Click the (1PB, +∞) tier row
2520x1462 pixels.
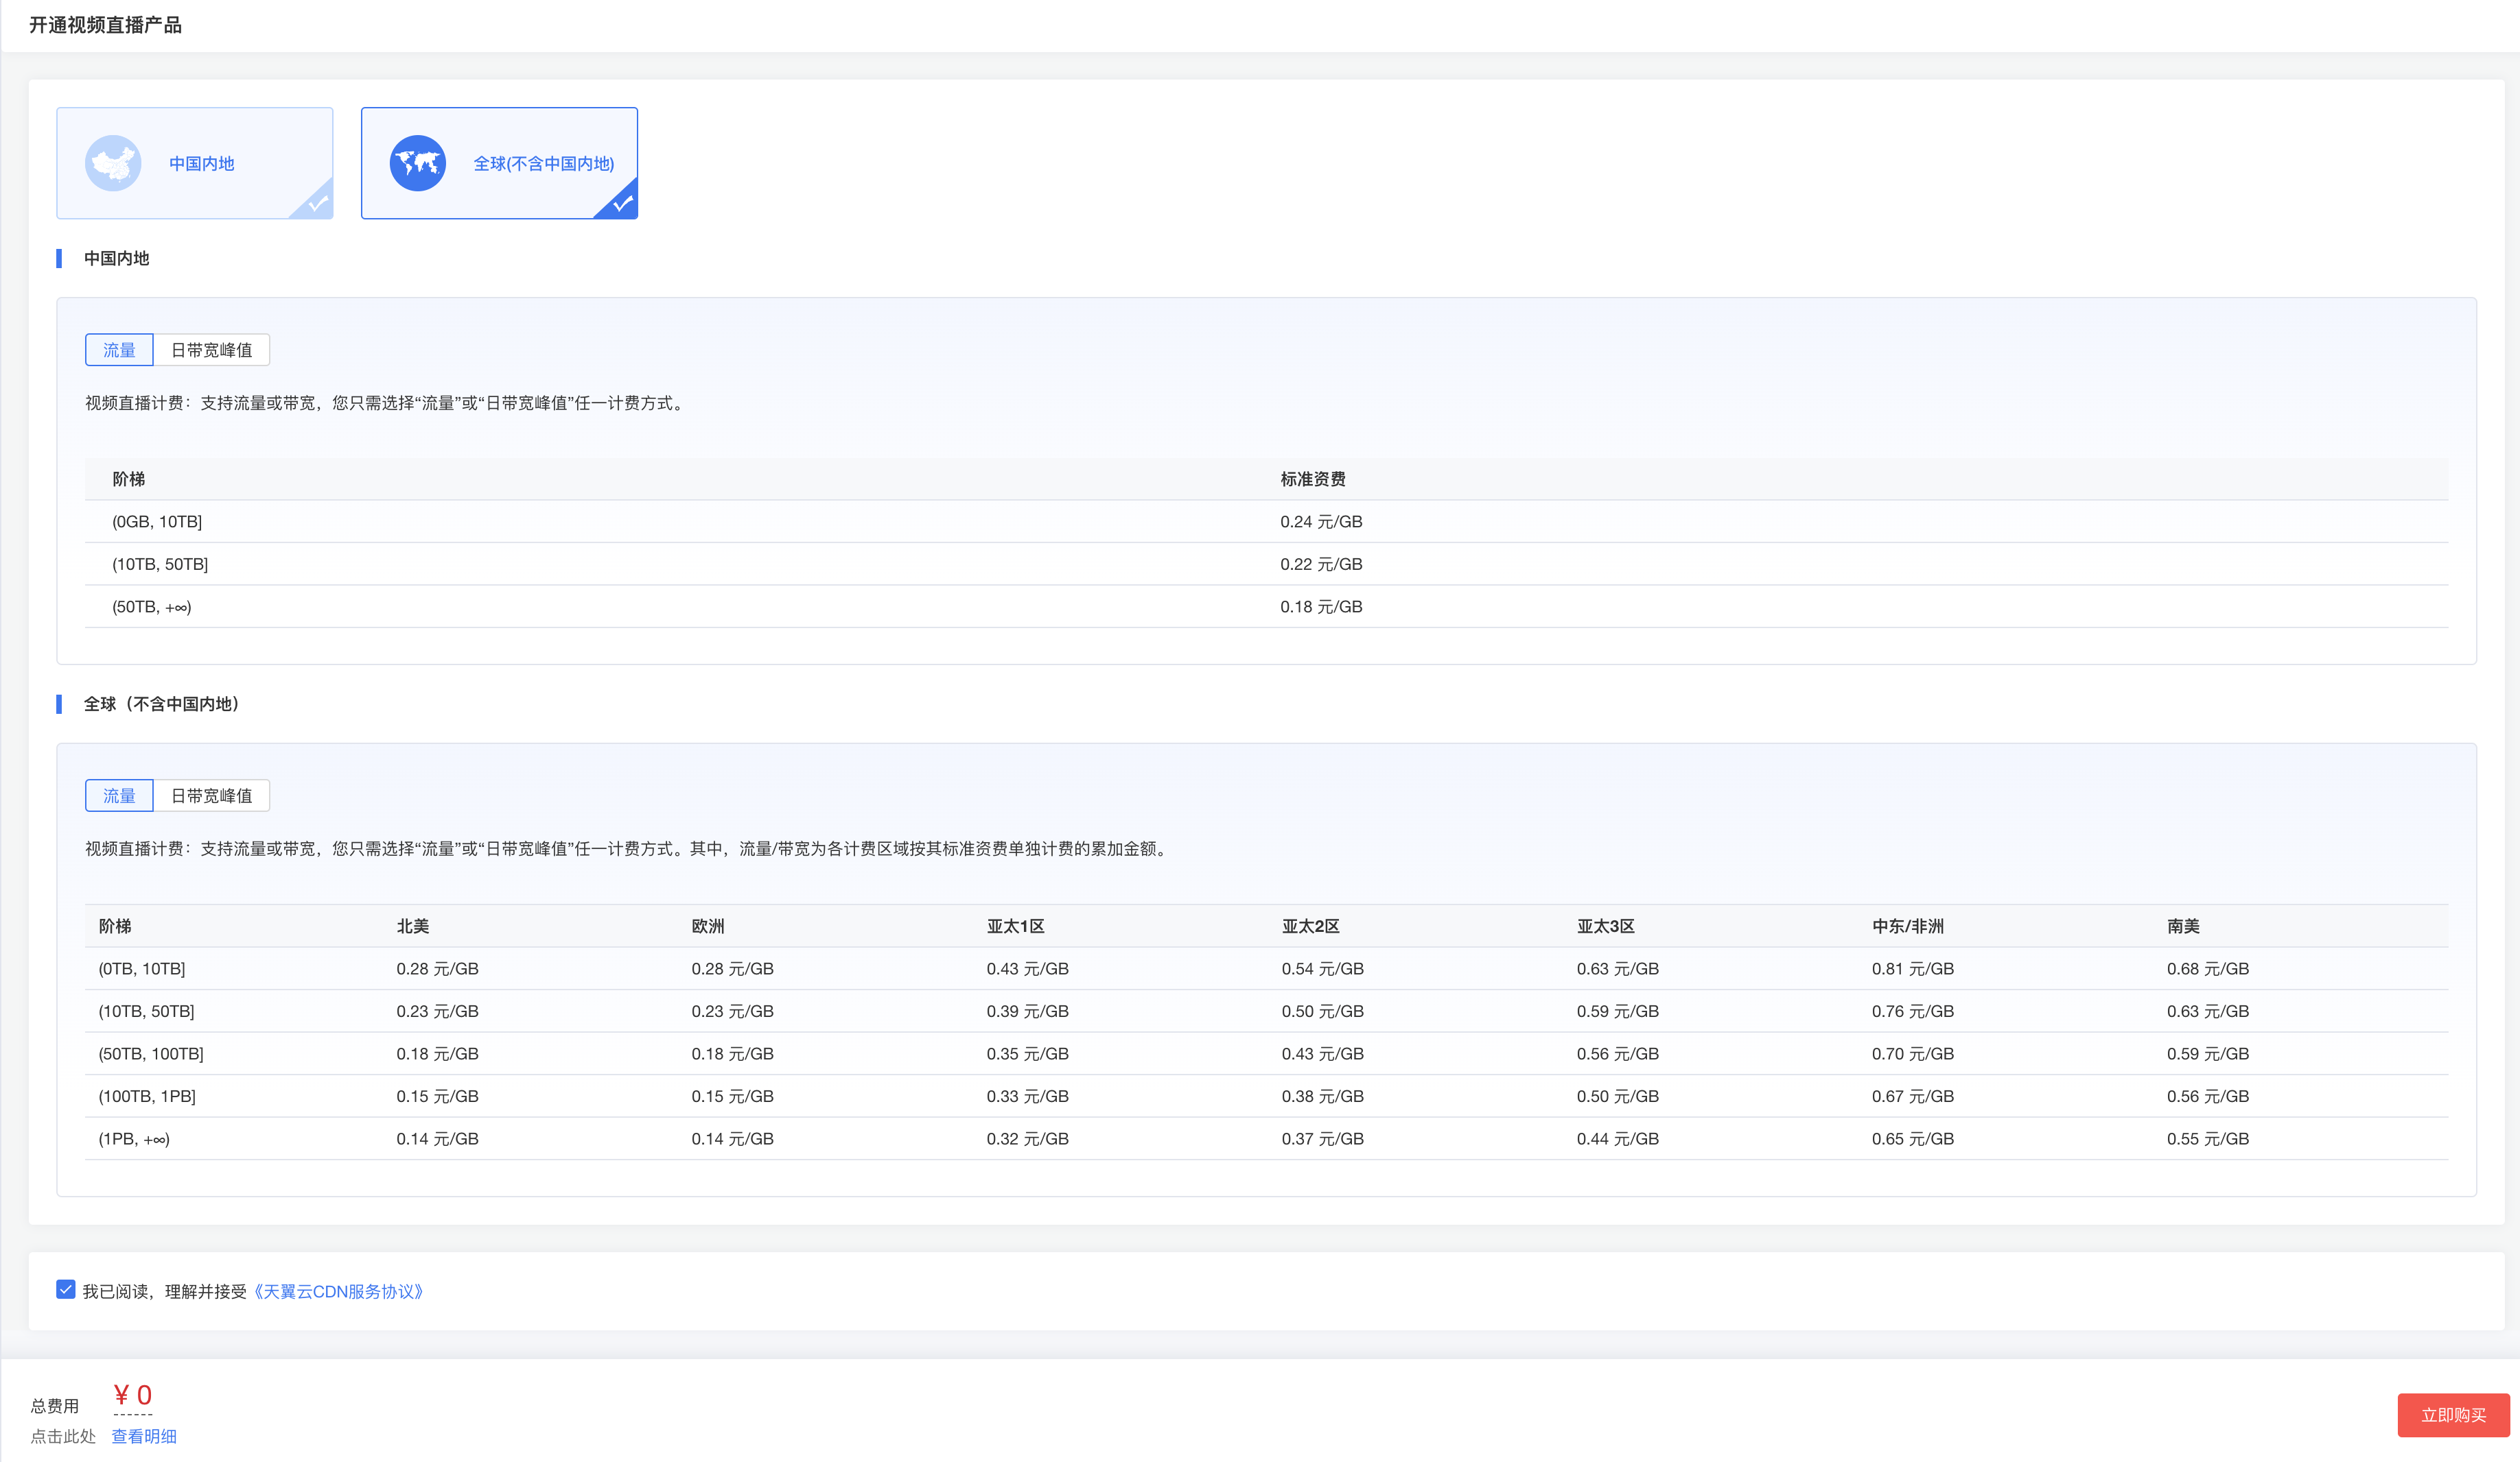tap(1266, 1138)
